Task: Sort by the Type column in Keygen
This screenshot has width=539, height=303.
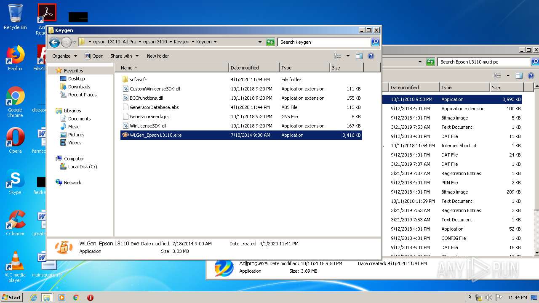Action: point(304,68)
